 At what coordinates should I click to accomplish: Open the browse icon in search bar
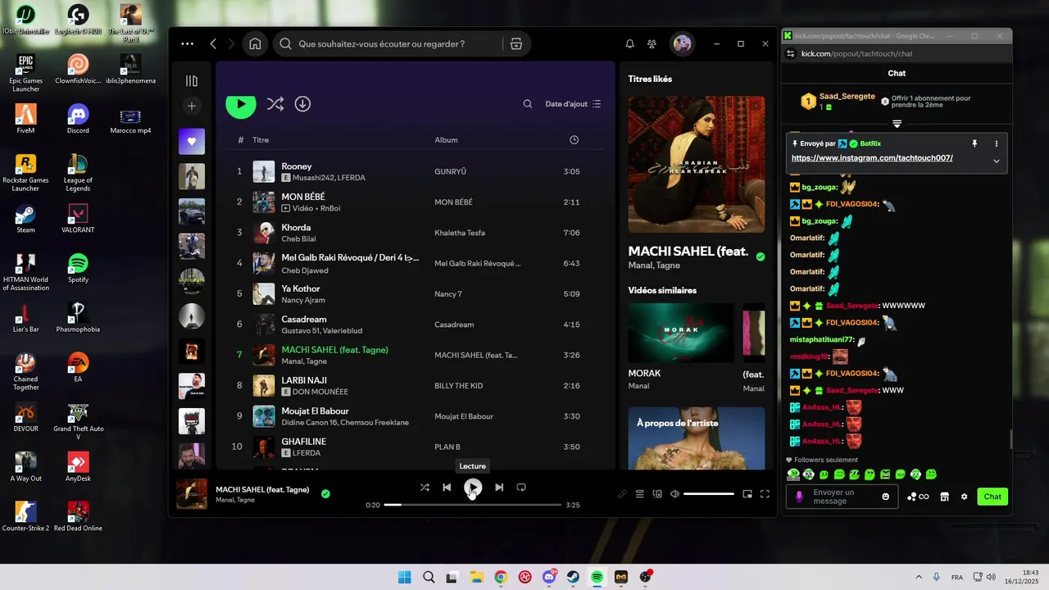pos(516,44)
